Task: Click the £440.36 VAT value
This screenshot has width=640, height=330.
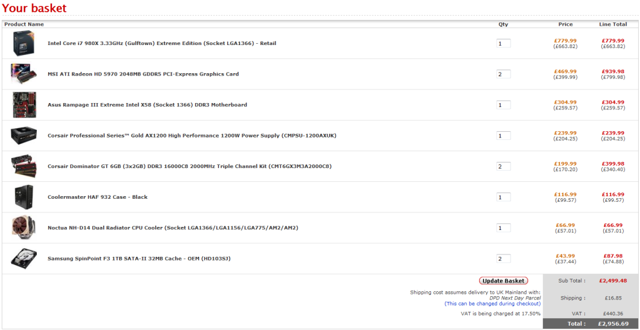Action: (613, 314)
